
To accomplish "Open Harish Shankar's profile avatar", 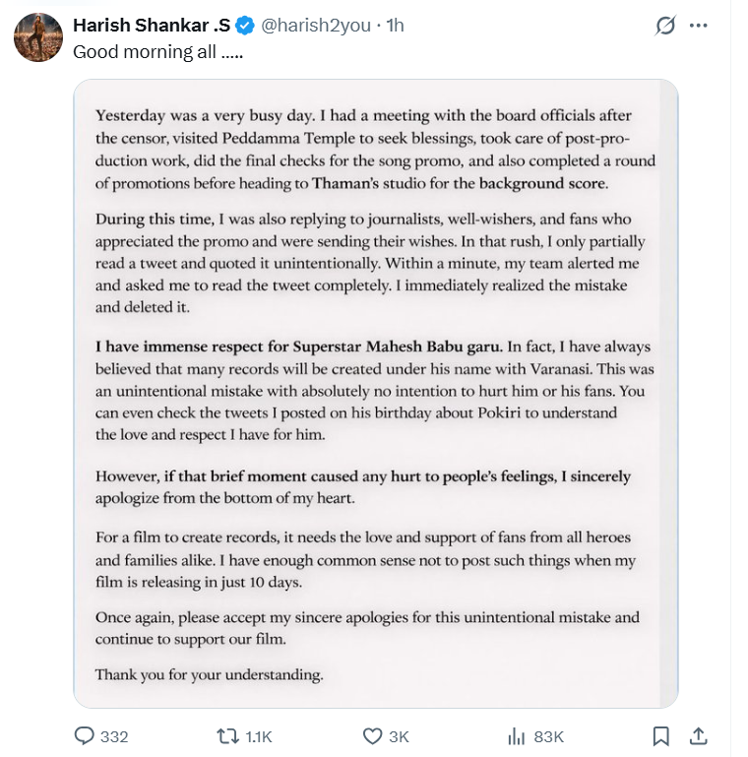I will 38,38.
